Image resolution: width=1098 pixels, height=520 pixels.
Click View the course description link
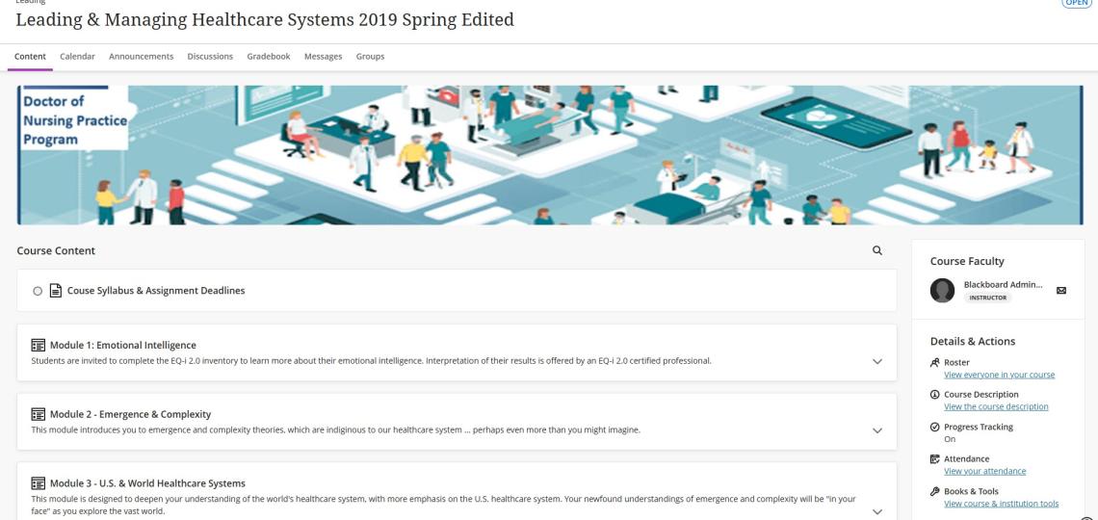(x=996, y=406)
